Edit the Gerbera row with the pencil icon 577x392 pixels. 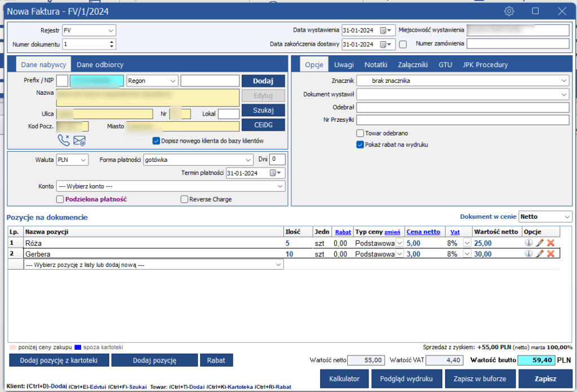[540, 254]
